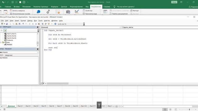Click the VBA Help question mark icon

[x=55, y=24]
